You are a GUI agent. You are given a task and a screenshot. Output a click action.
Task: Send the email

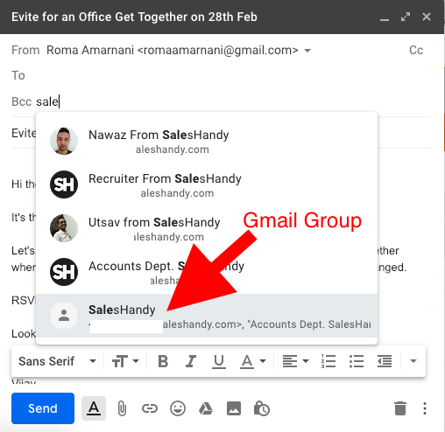pos(43,408)
